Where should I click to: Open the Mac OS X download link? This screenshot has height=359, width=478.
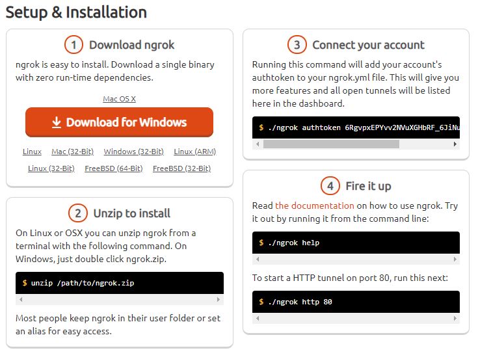click(119, 99)
